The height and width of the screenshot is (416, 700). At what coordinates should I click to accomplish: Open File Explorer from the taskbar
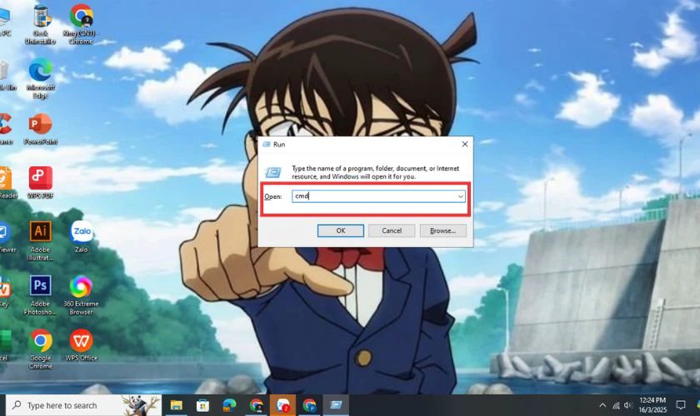[177, 405]
